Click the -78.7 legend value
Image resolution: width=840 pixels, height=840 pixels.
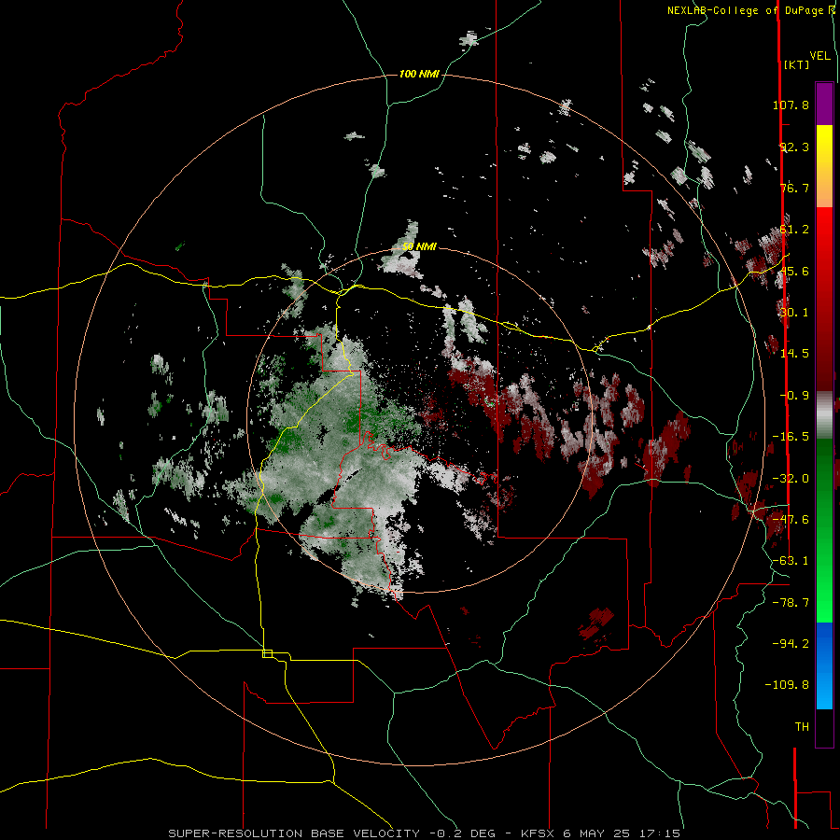click(x=791, y=603)
